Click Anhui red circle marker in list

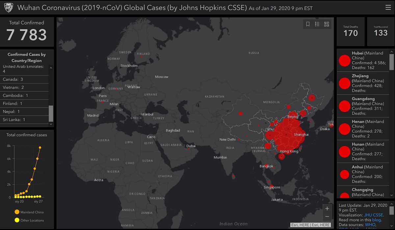pyautogui.click(x=344, y=174)
